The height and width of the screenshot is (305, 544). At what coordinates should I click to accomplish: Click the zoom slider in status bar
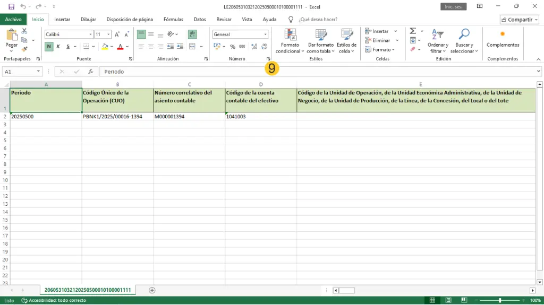(x=499, y=300)
